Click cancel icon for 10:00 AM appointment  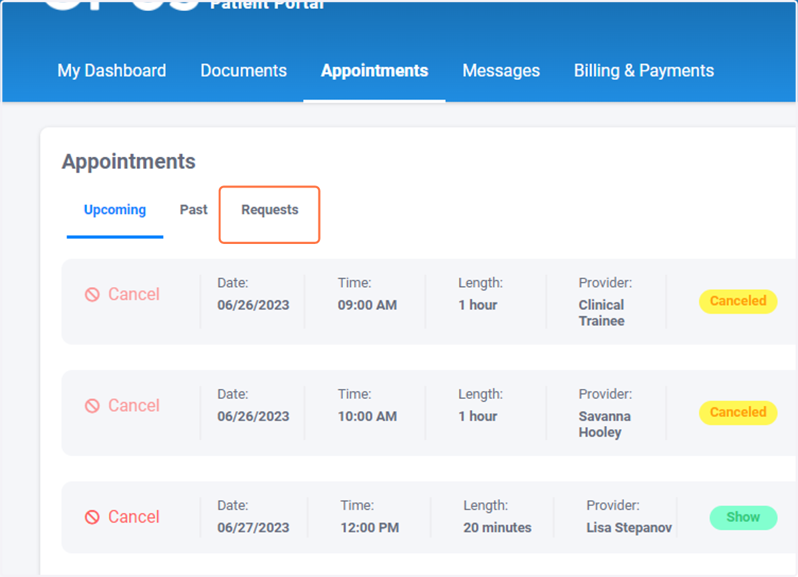(x=92, y=405)
